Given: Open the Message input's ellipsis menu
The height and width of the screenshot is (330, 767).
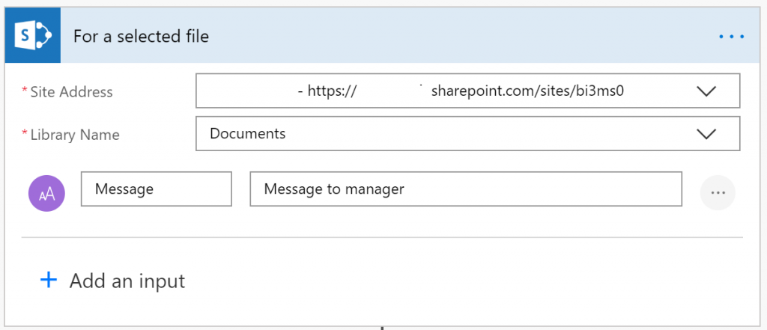Looking at the screenshot, I should pyautogui.click(x=718, y=192).
